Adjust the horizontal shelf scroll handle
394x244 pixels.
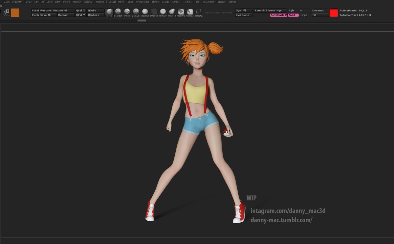[142, 20]
